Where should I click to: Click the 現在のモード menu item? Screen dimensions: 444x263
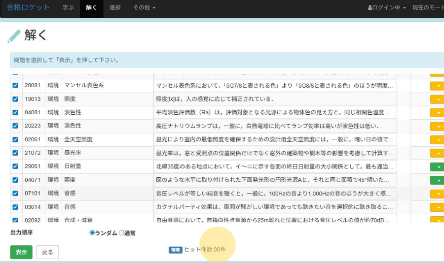coord(428,8)
